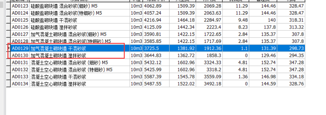Screen dimensions: 326x115
Task: Click item name 混凝土空心砌块墙 混合砂浆 (特细砂) M5
Action: coord(71,70)
